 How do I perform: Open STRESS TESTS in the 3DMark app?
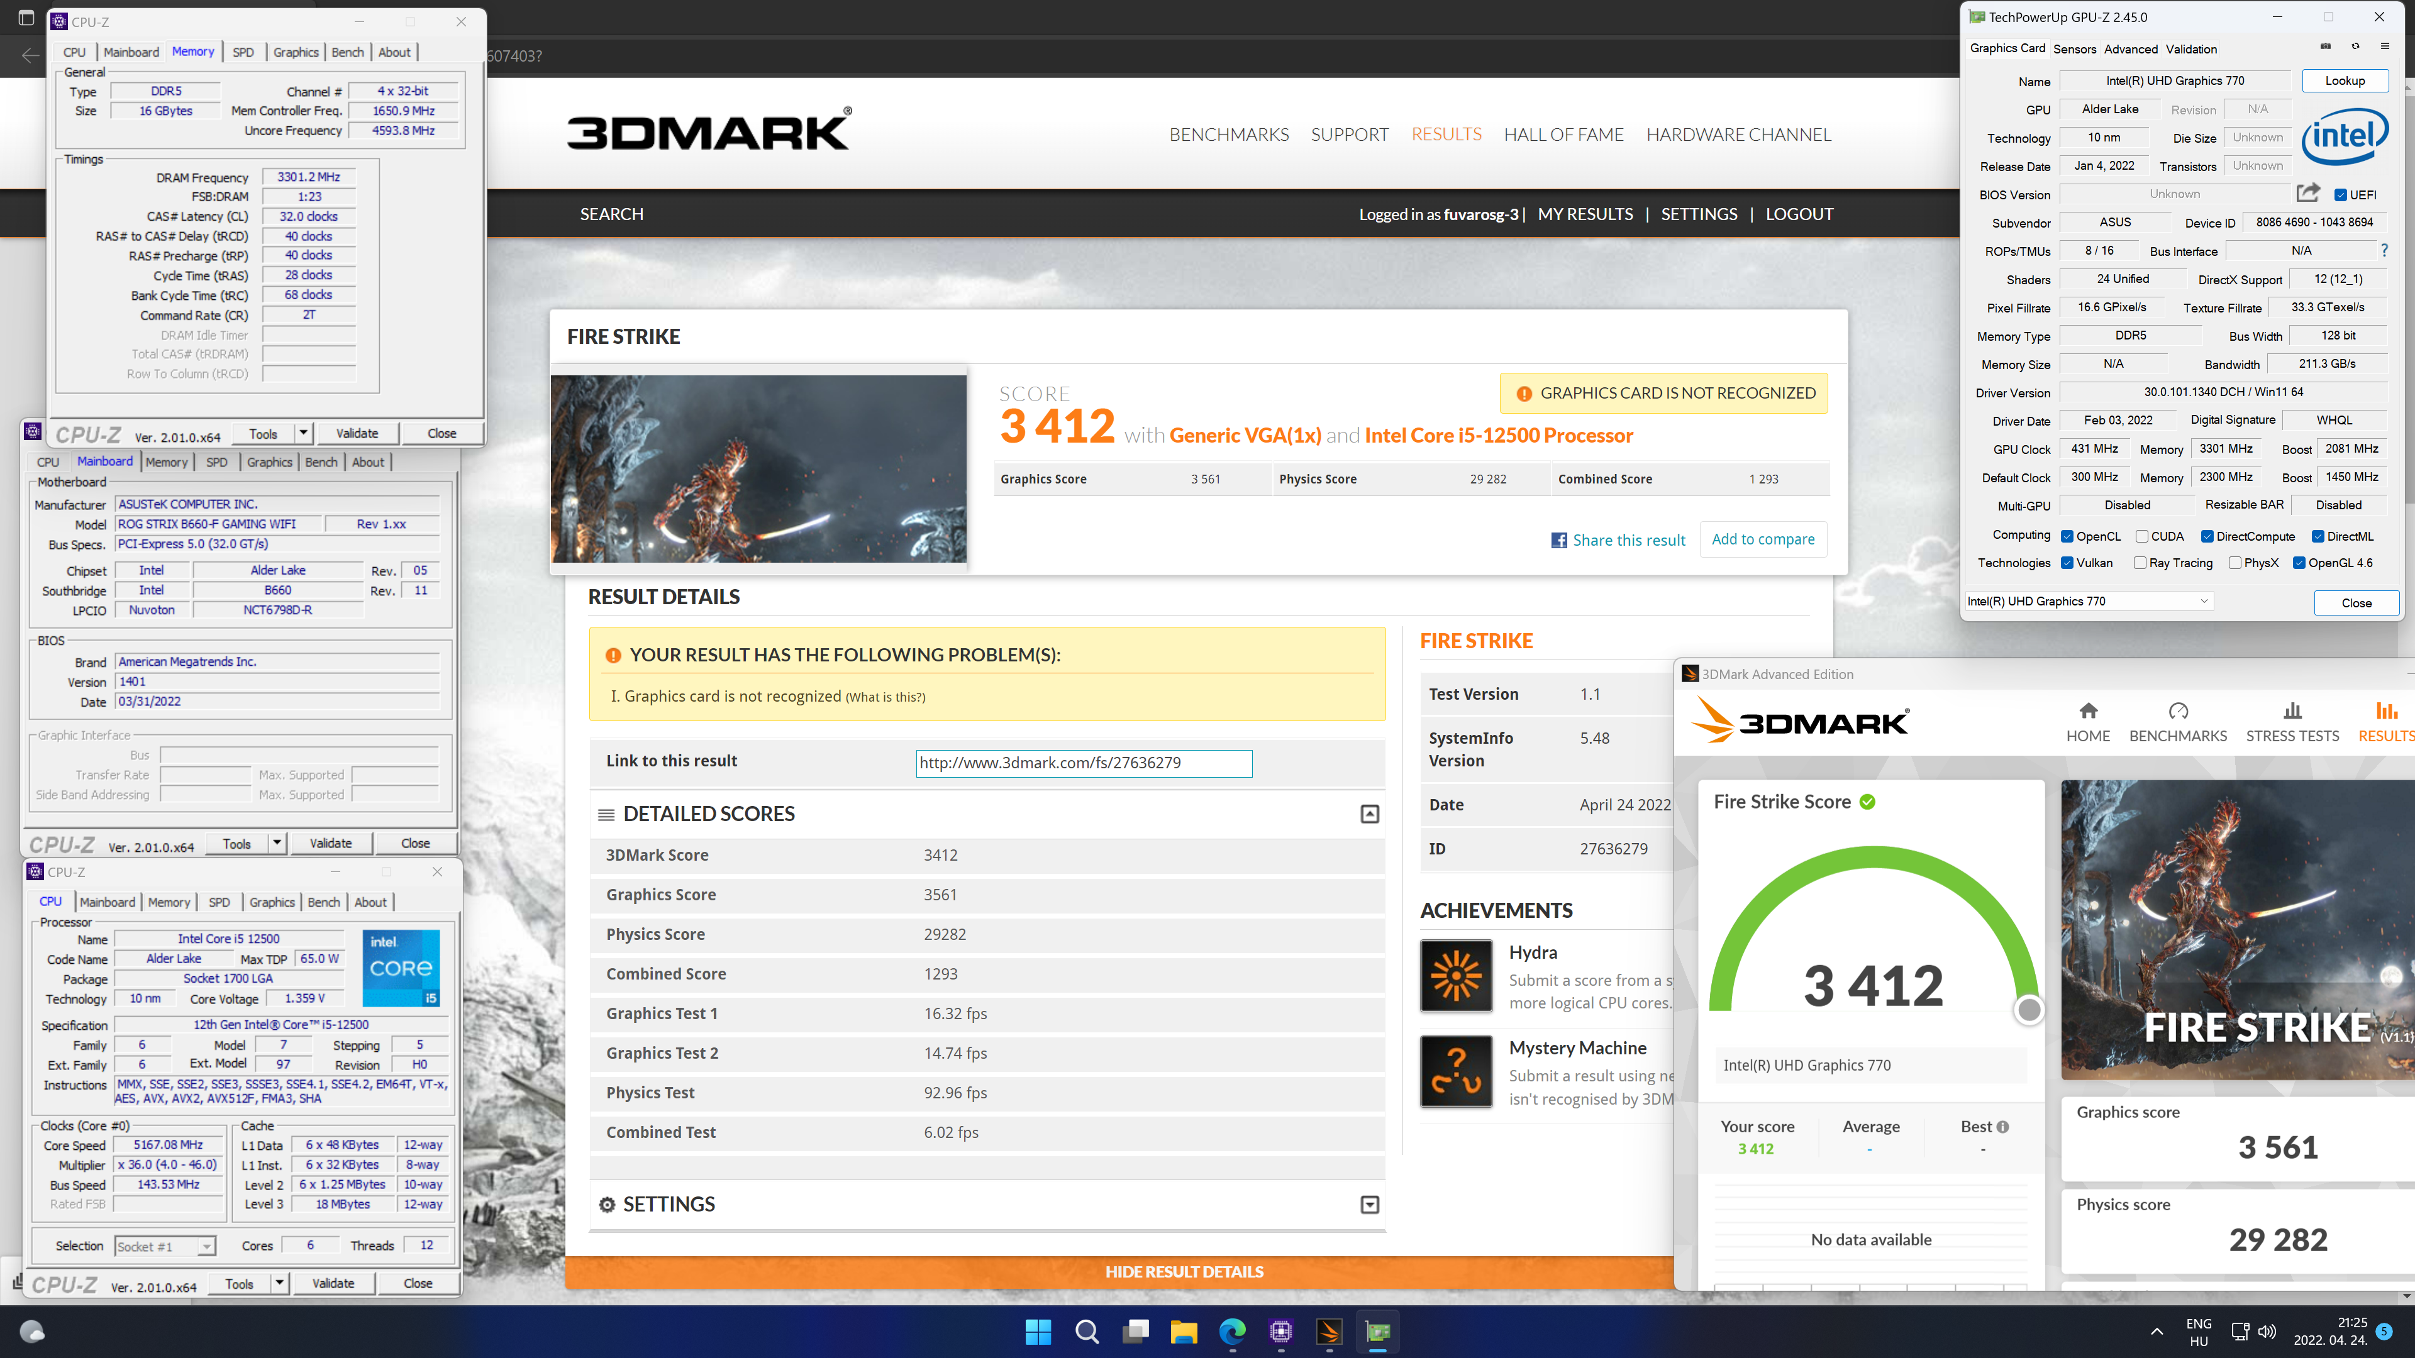coord(2292,722)
